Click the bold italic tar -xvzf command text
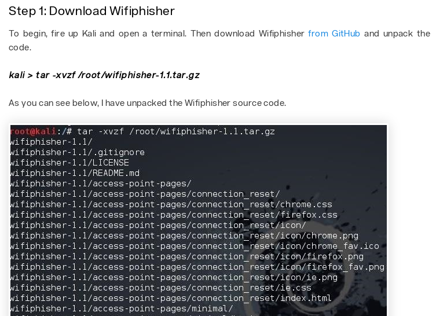The height and width of the screenshot is (316, 447). point(104,75)
